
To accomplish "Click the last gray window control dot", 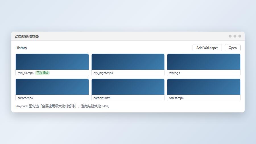I will (x=240, y=36).
